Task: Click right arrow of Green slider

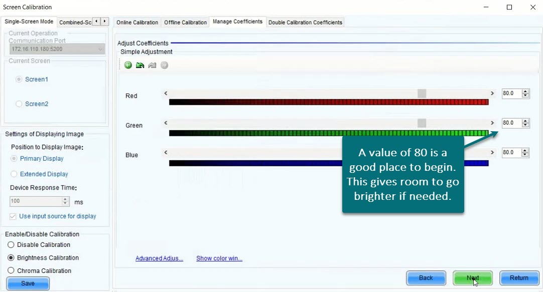Action: coord(492,123)
